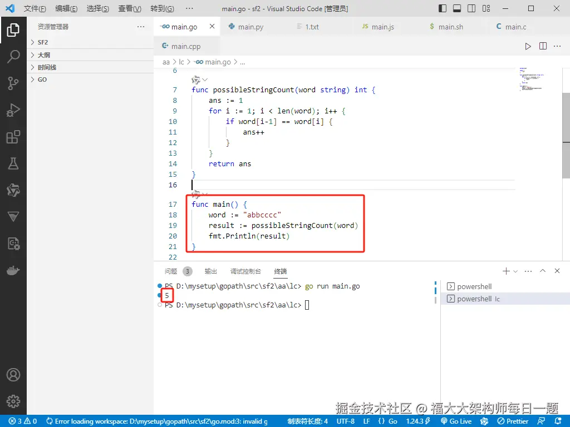The image size is (570, 427).
Task: Split the editor to the right
Action: pyautogui.click(x=543, y=46)
